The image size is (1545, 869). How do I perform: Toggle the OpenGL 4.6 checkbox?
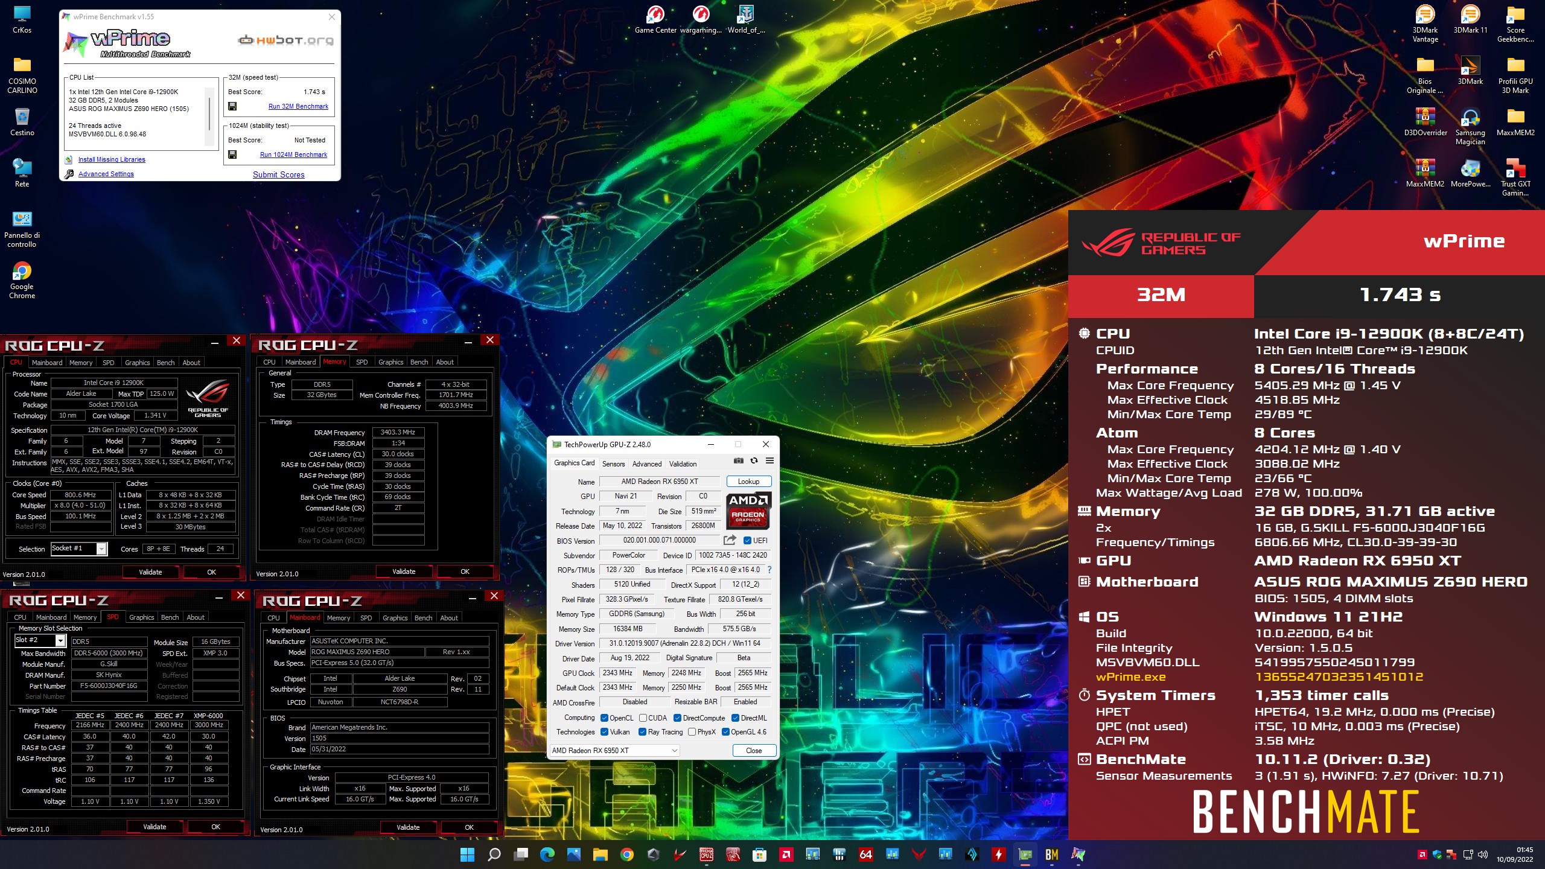click(x=726, y=732)
